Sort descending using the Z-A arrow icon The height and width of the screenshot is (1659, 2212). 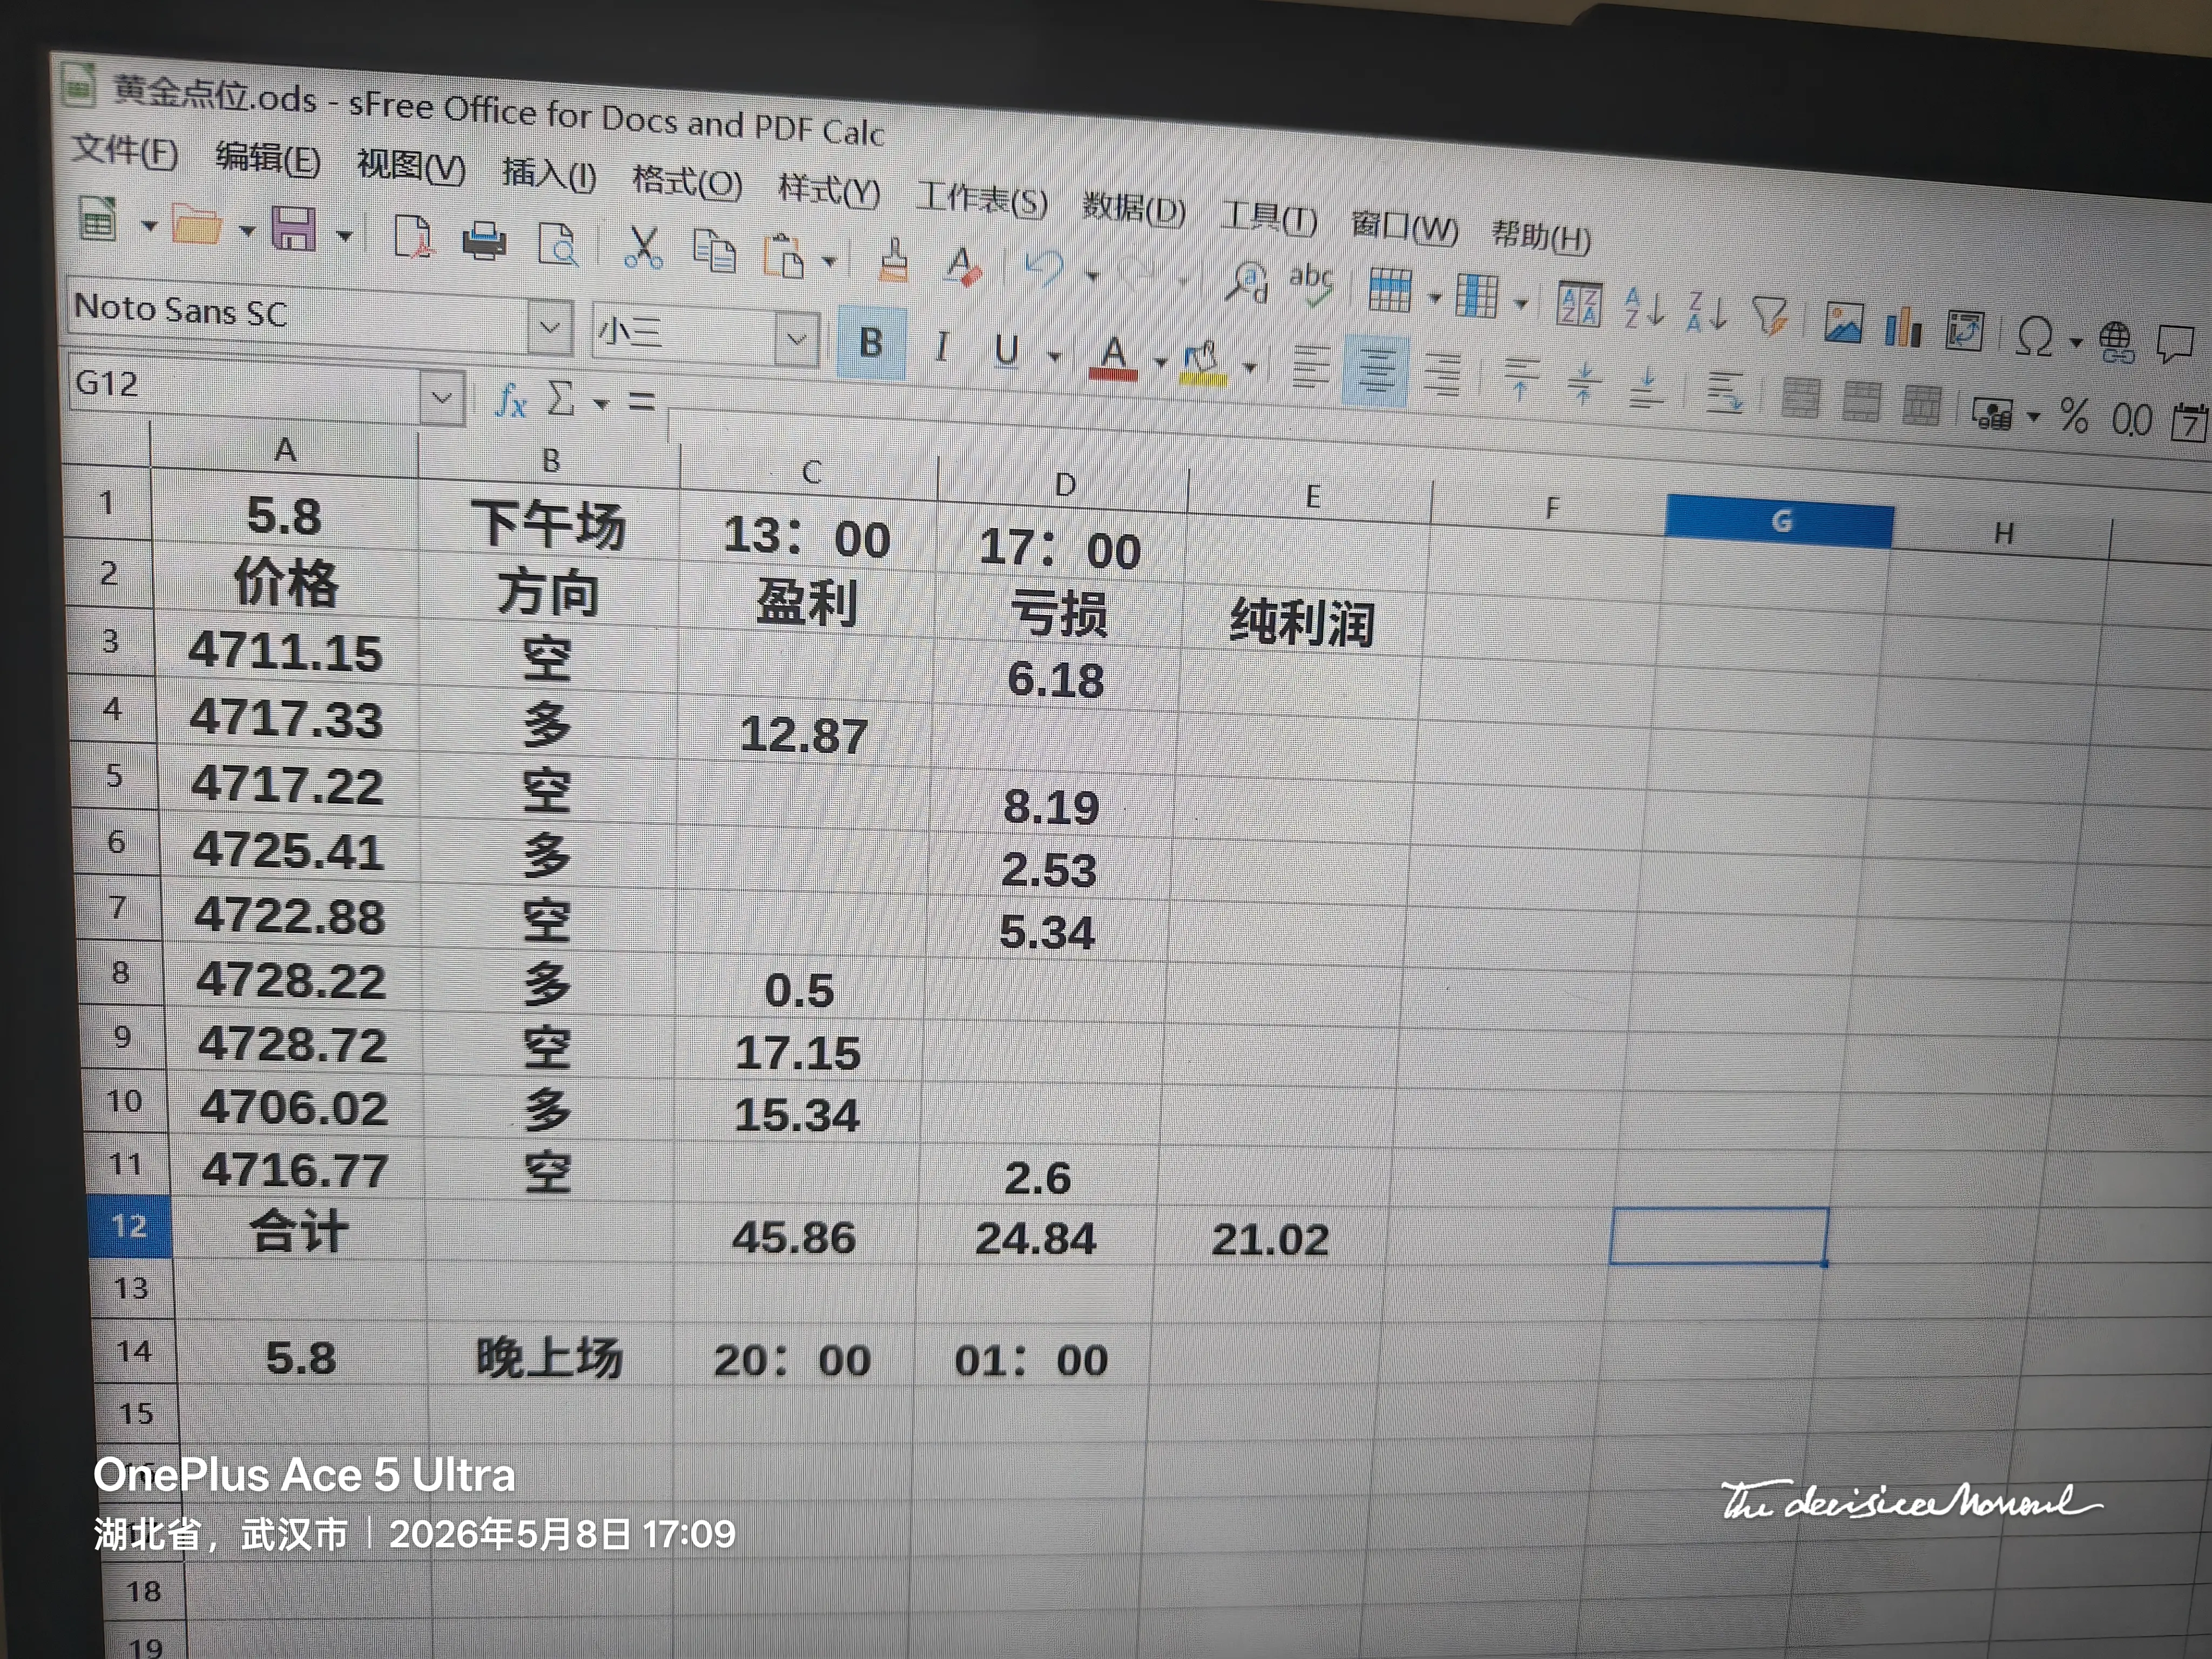pyautogui.click(x=1707, y=311)
